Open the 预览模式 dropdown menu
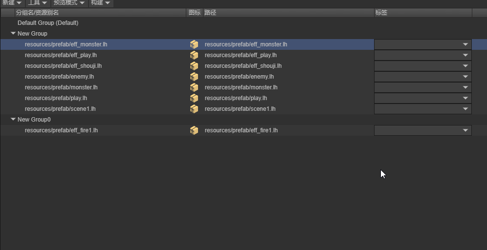 click(x=69, y=3)
